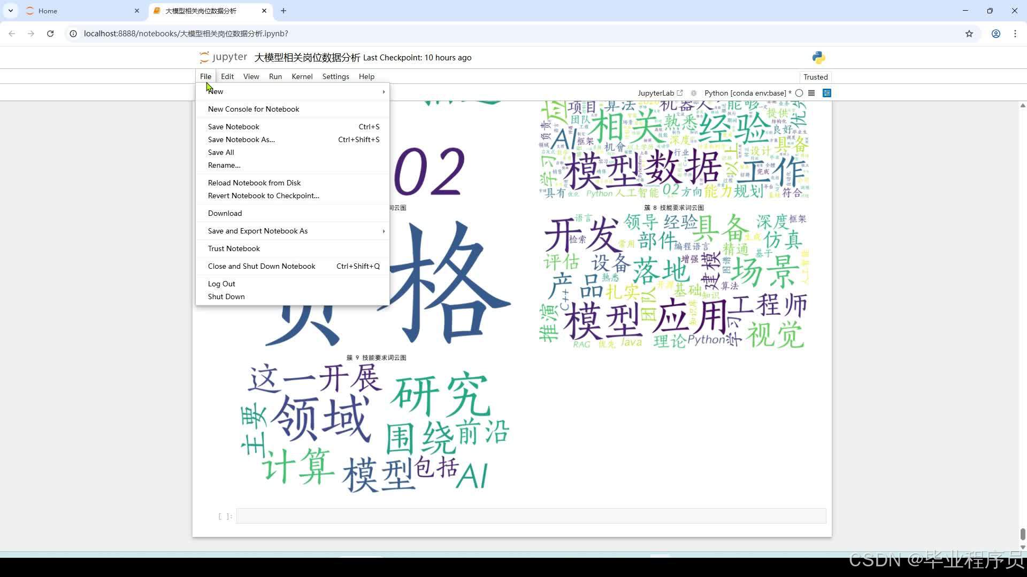
Task: Open the tab search chevron
Action: [x=10, y=11]
